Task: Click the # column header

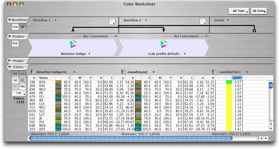Action: (x=33, y=78)
